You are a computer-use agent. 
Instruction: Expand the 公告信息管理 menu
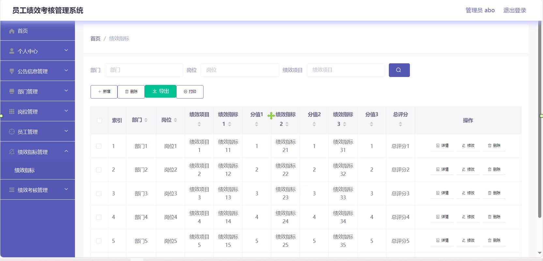click(x=38, y=71)
